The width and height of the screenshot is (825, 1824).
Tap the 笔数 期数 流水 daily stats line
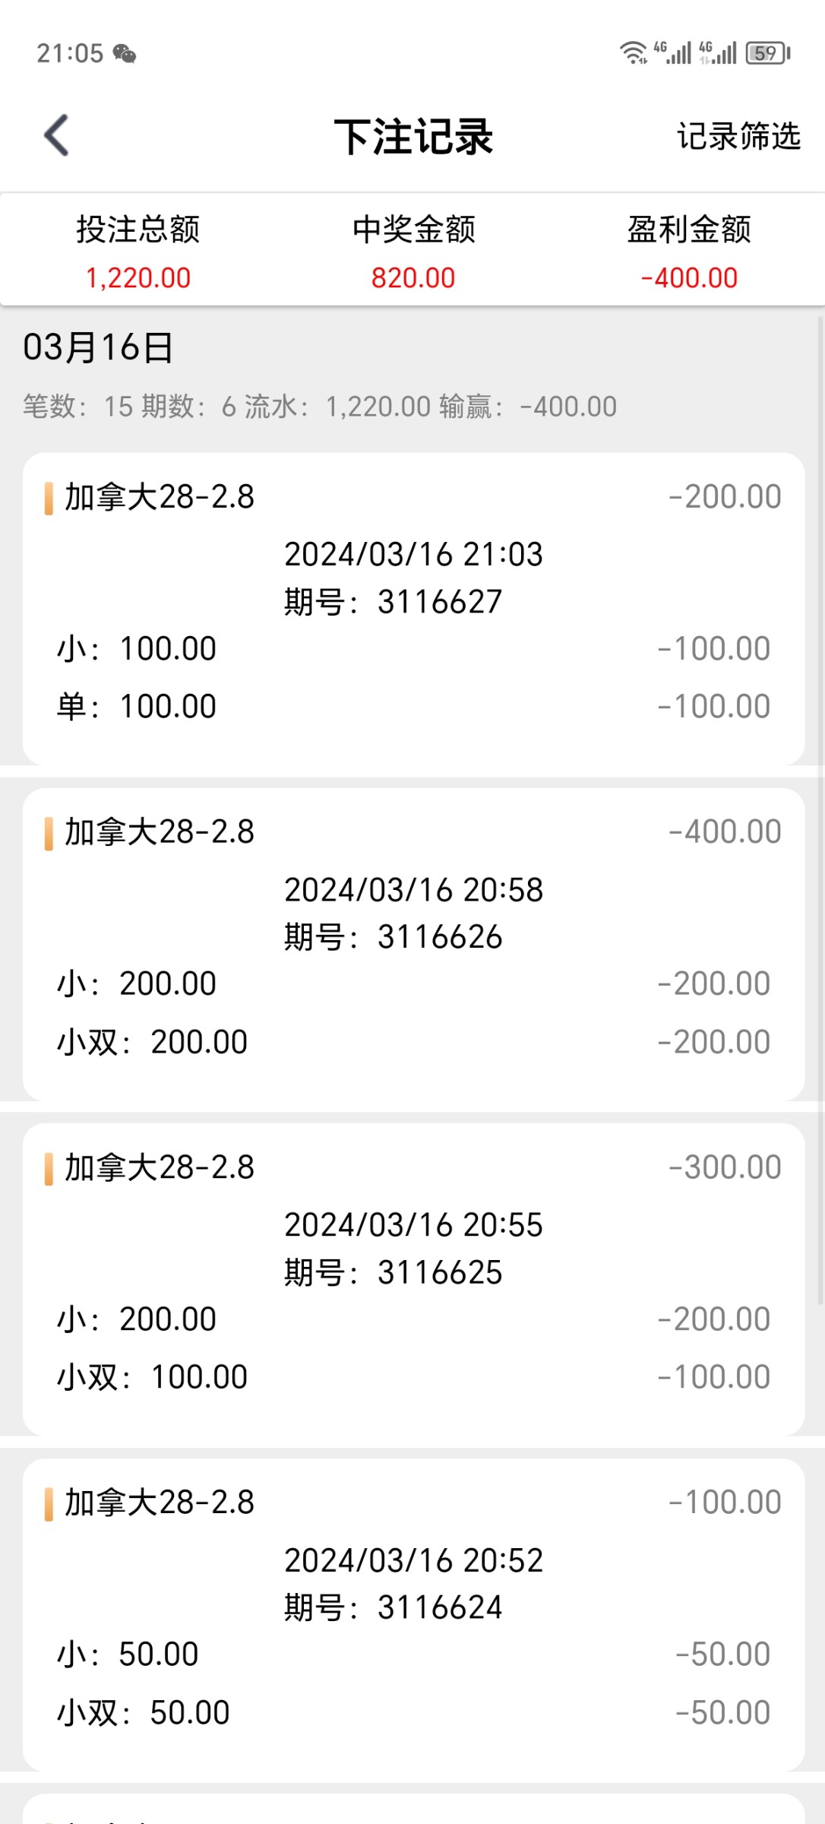point(319,407)
